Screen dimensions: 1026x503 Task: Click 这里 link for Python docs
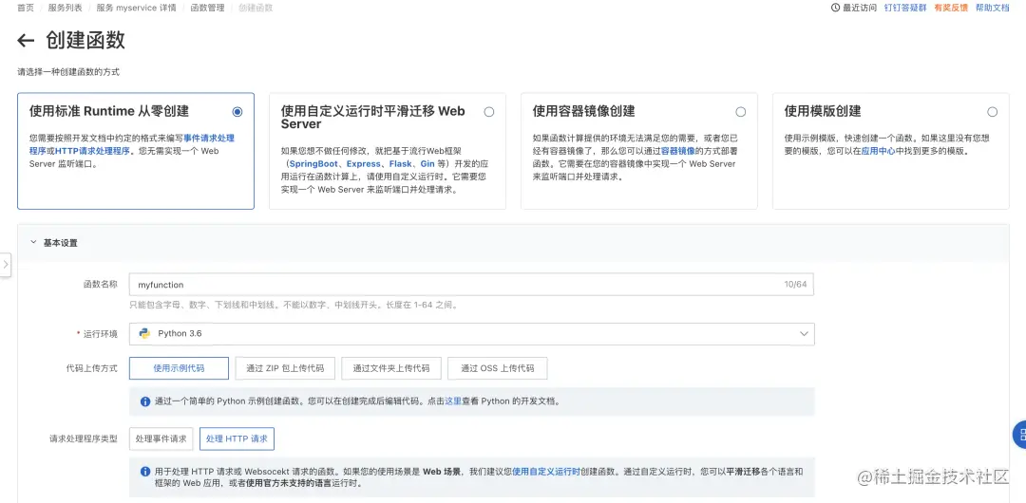453,401
